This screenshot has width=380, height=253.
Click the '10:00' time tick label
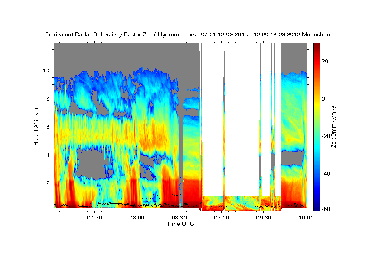306,218
